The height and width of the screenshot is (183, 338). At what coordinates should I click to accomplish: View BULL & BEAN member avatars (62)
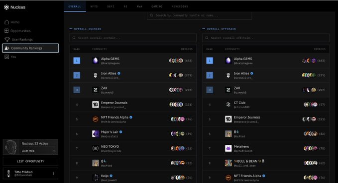coord(311,163)
